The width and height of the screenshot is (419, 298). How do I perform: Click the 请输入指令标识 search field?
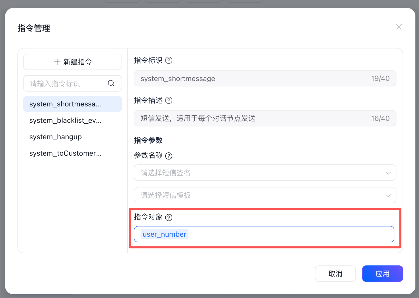point(67,83)
